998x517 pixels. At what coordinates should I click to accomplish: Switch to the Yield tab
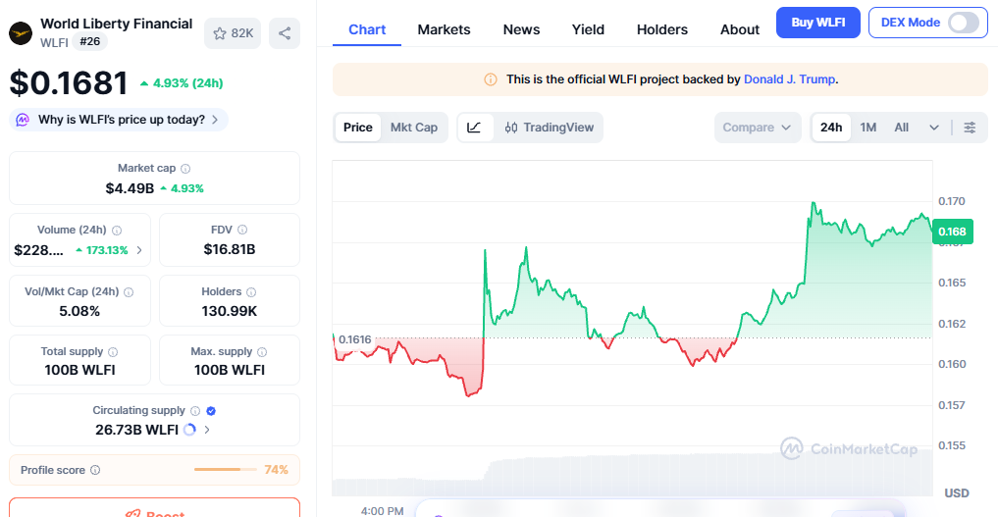588,29
